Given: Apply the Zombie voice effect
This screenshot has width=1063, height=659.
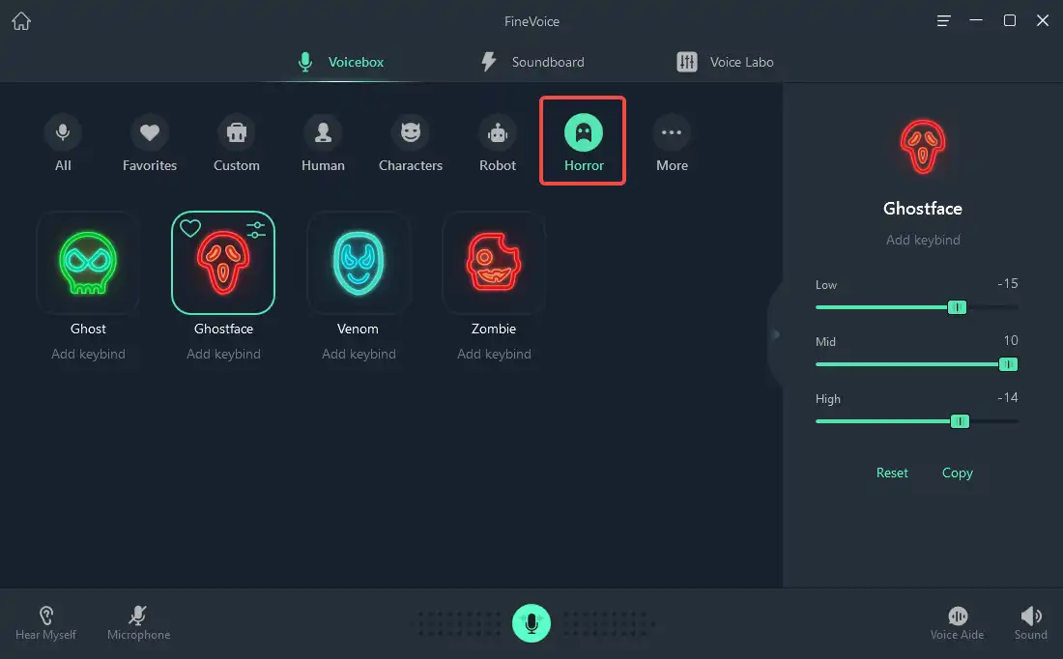Looking at the screenshot, I should point(494,263).
